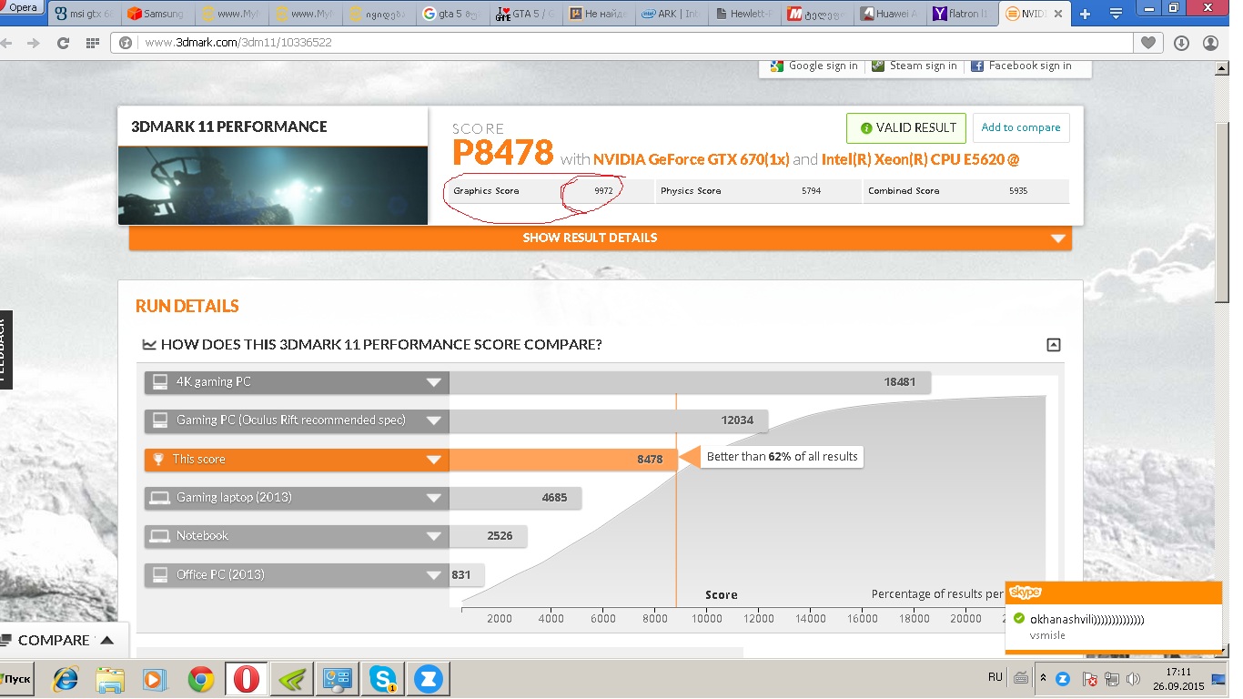Open the downloads icon in Opera toolbar
The image size is (1243, 699).
(x=1181, y=43)
